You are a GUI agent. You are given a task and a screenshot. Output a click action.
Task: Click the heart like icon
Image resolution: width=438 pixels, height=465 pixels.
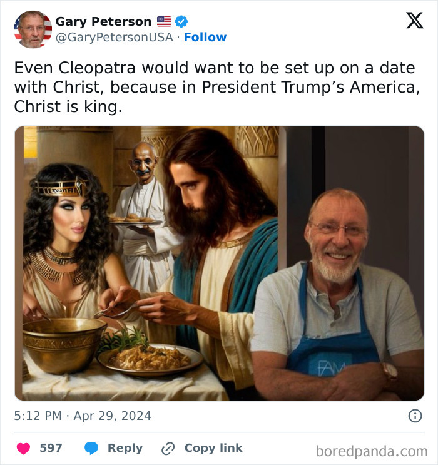pyautogui.click(x=24, y=448)
